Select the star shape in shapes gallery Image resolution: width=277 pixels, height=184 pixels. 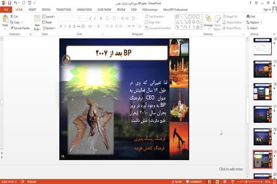point(198,27)
